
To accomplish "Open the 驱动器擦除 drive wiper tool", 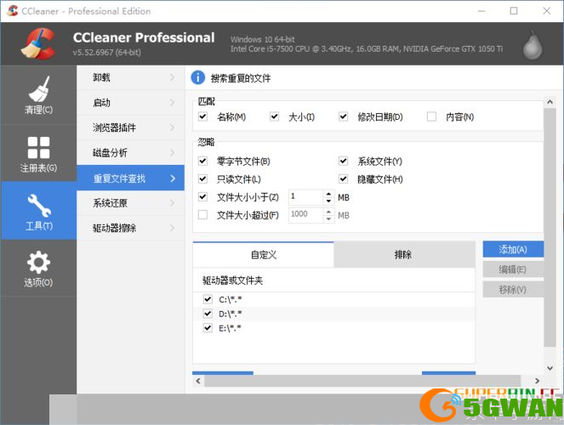I will [130, 228].
